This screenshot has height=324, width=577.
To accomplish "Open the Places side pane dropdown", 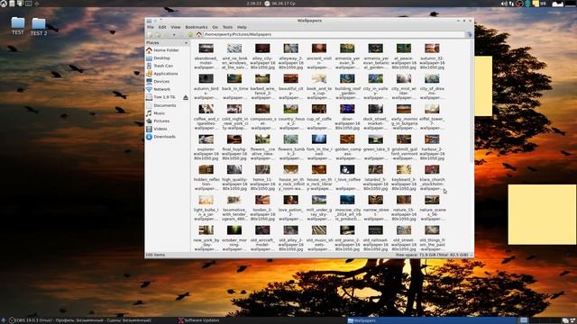I will [x=186, y=43].
